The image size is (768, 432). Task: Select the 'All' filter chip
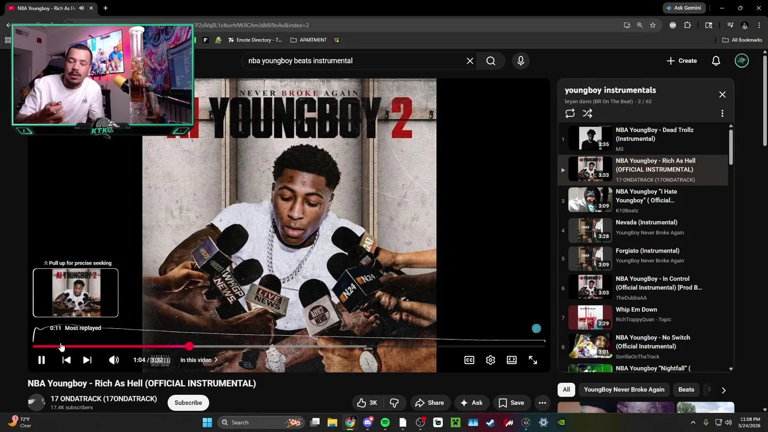[x=566, y=390]
